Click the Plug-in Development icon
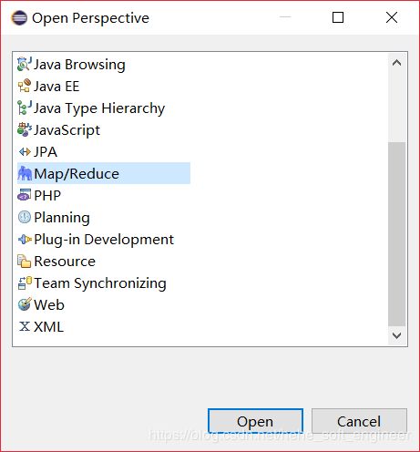The width and height of the screenshot is (420, 452). point(25,240)
